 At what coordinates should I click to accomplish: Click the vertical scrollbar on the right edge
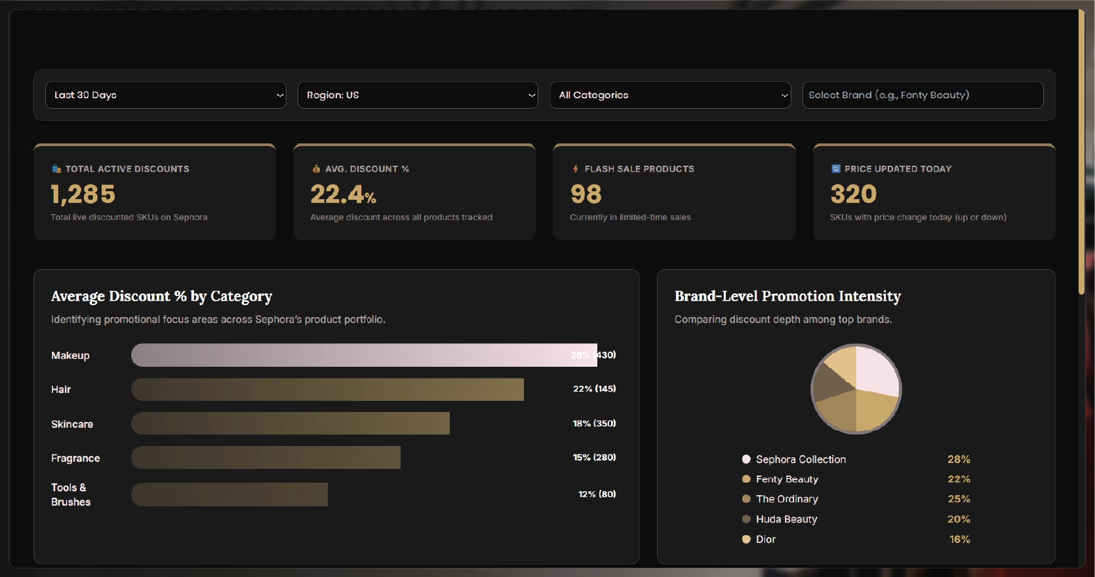point(1081,151)
